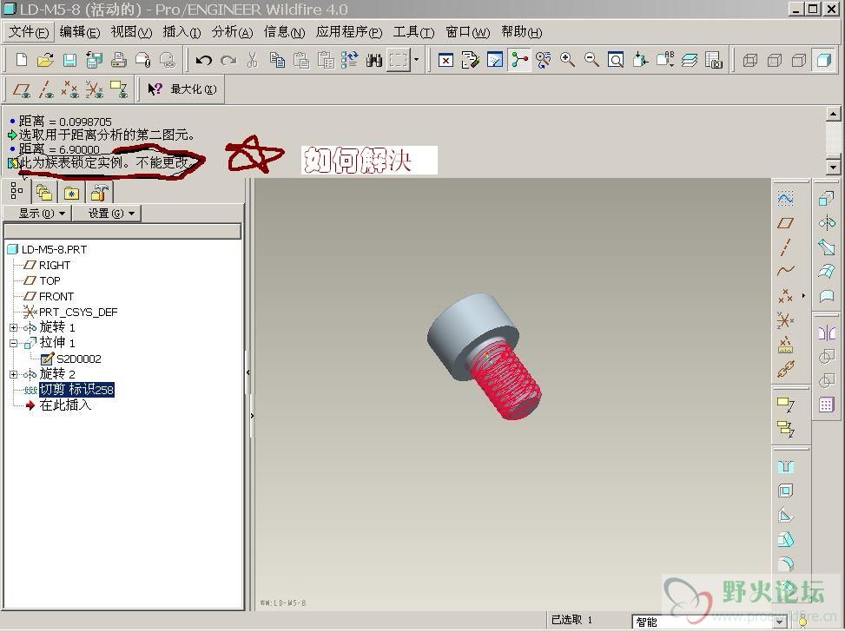Select sketch S2D0002 in tree
The width and height of the screenshot is (845, 632).
click(79, 359)
